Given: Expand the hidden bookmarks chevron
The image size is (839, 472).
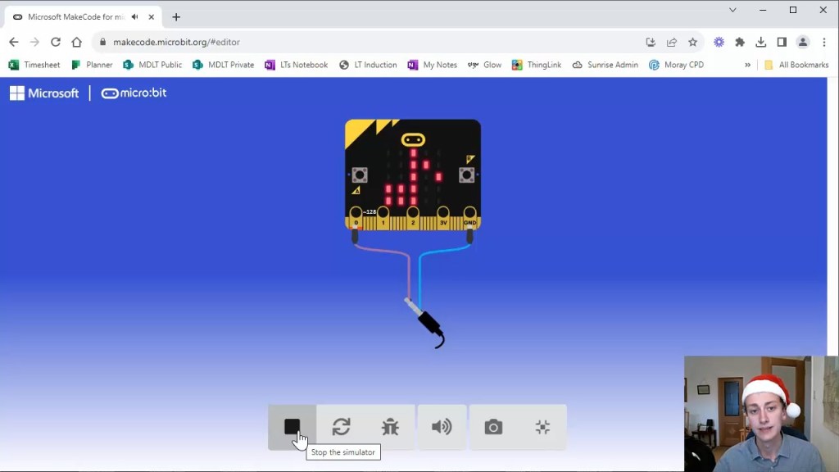Looking at the screenshot, I should click(747, 65).
